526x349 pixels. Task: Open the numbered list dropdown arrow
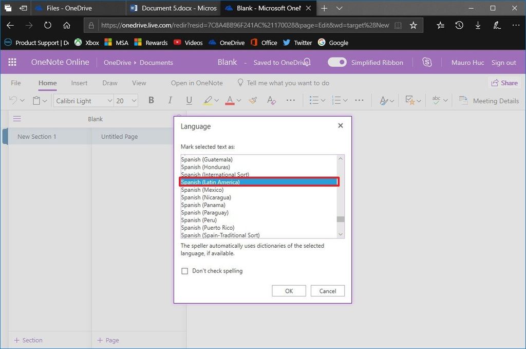(x=344, y=100)
